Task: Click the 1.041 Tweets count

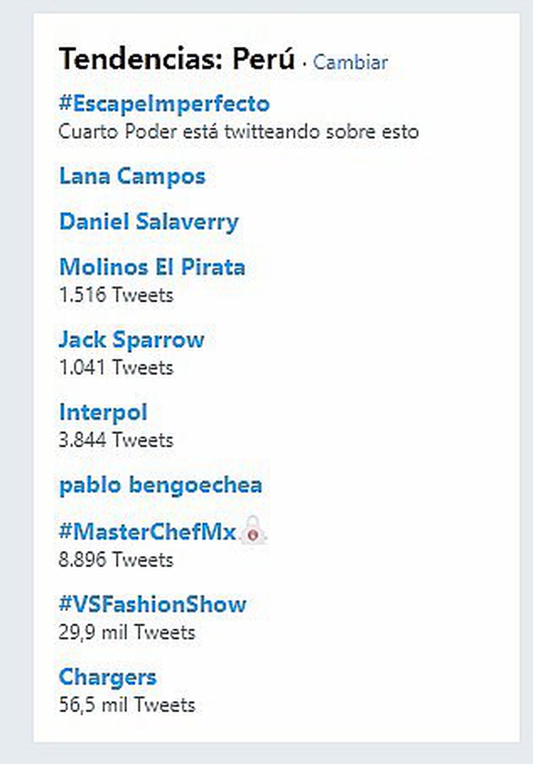Action: [116, 368]
